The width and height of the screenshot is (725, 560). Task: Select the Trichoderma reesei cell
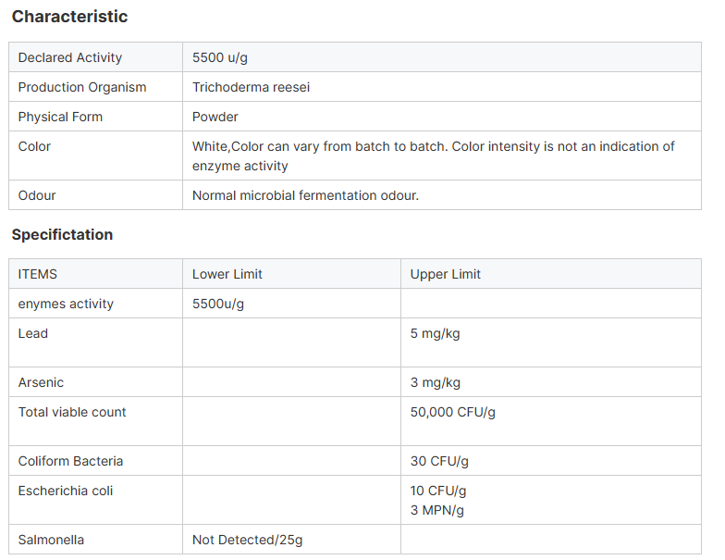coord(252,87)
